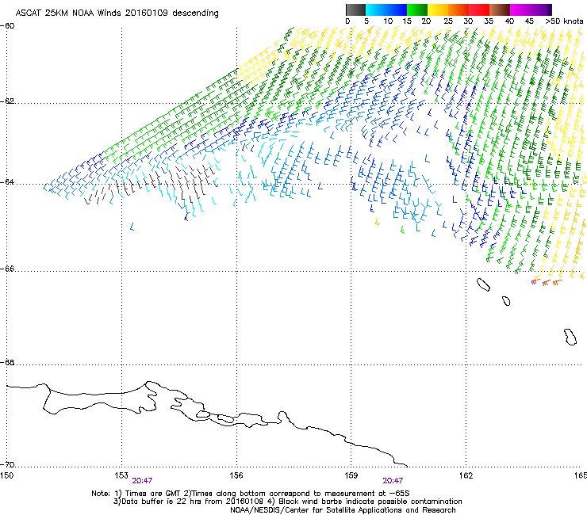Screen dimensions: 587x515
Task: Click the '-68' latitude label
Action: (7, 362)
